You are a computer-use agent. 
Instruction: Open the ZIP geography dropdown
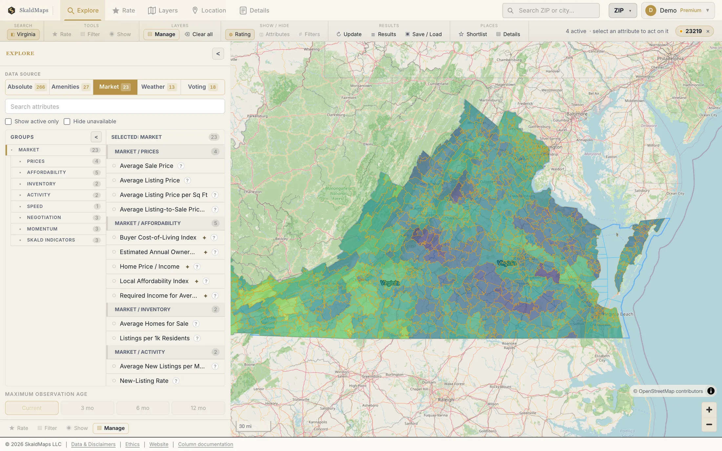click(x=623, y=10)
